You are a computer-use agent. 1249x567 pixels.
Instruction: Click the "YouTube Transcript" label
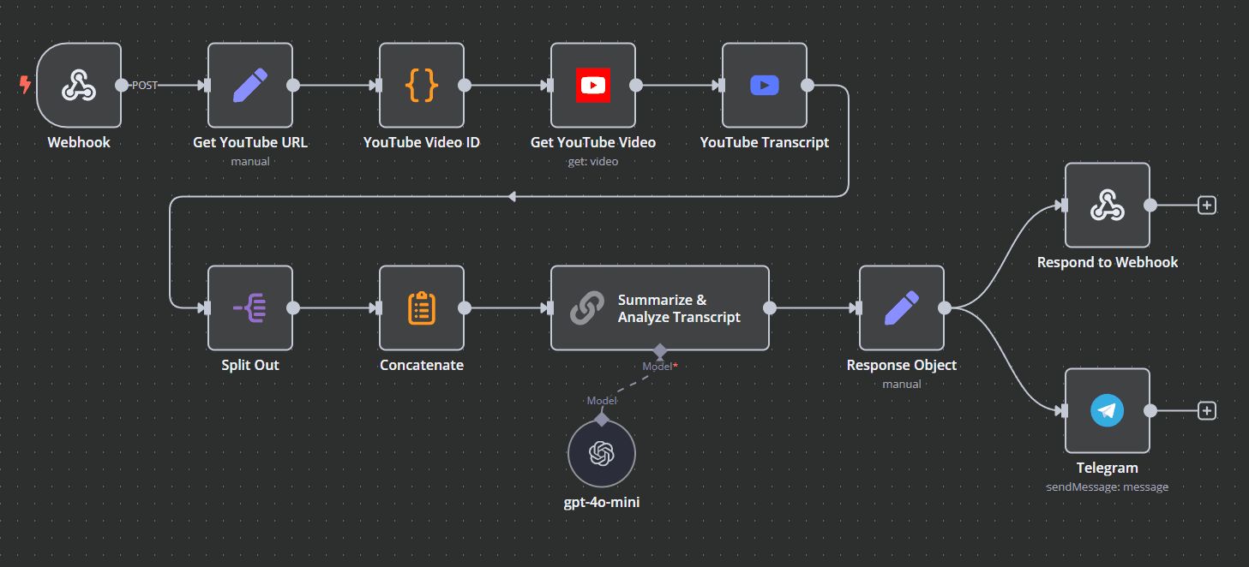tap(765, 142)
